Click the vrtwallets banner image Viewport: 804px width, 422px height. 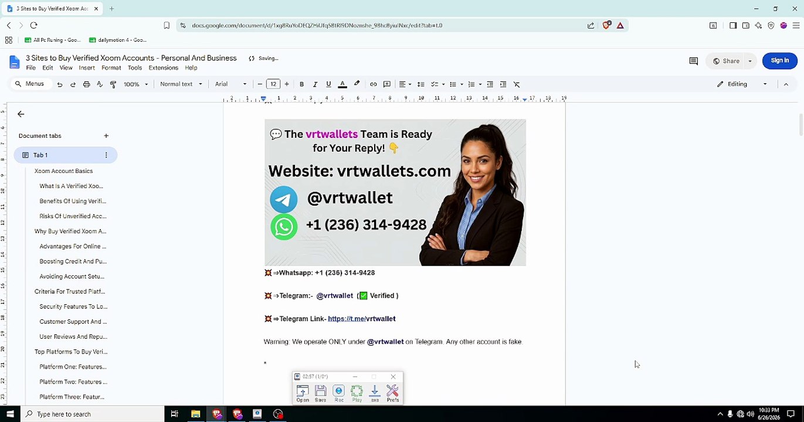(x=395, y=193)
